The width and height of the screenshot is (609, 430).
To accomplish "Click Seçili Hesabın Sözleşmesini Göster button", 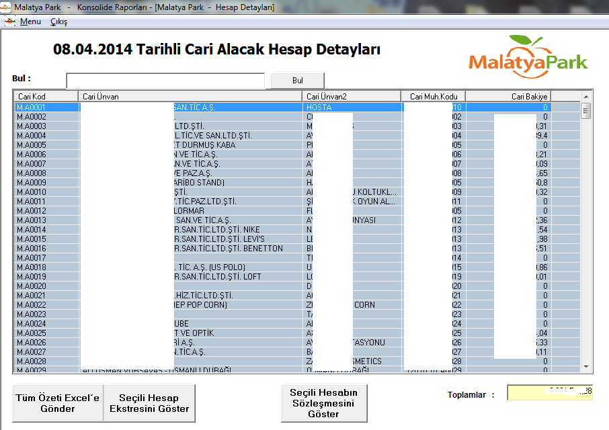I will (324, 403).
